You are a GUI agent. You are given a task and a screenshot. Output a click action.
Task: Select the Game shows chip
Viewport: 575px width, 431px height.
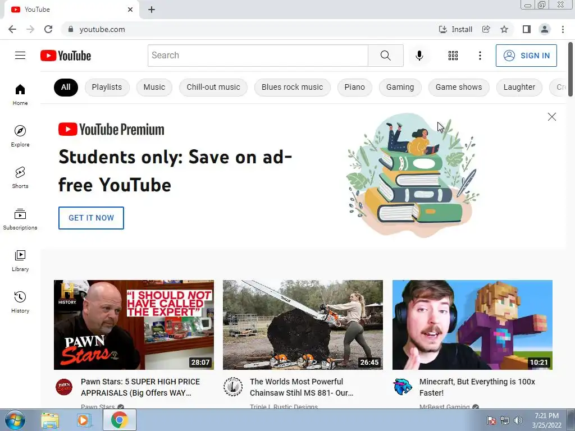459,87
